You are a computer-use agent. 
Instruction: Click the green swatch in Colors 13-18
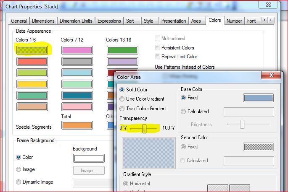[122, 50]
